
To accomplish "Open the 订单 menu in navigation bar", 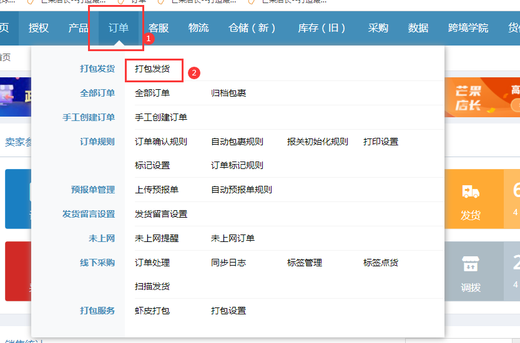I will (x=119, y=28).
